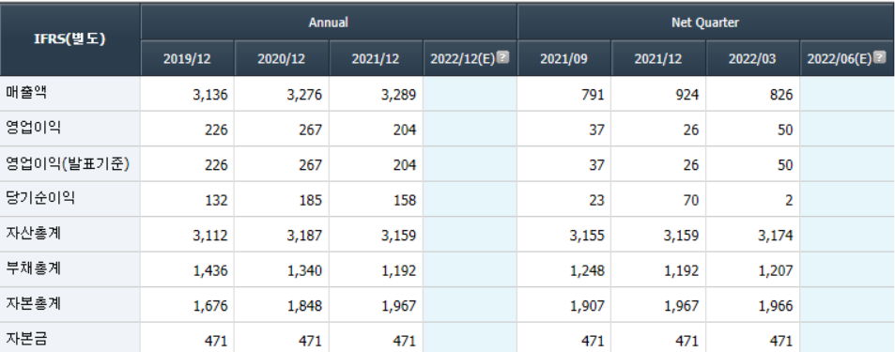This screenshot has width=895, height=352.
Task: Click 매출액 value 3,276 for 2020/12
Action: (x=304, y=95)
